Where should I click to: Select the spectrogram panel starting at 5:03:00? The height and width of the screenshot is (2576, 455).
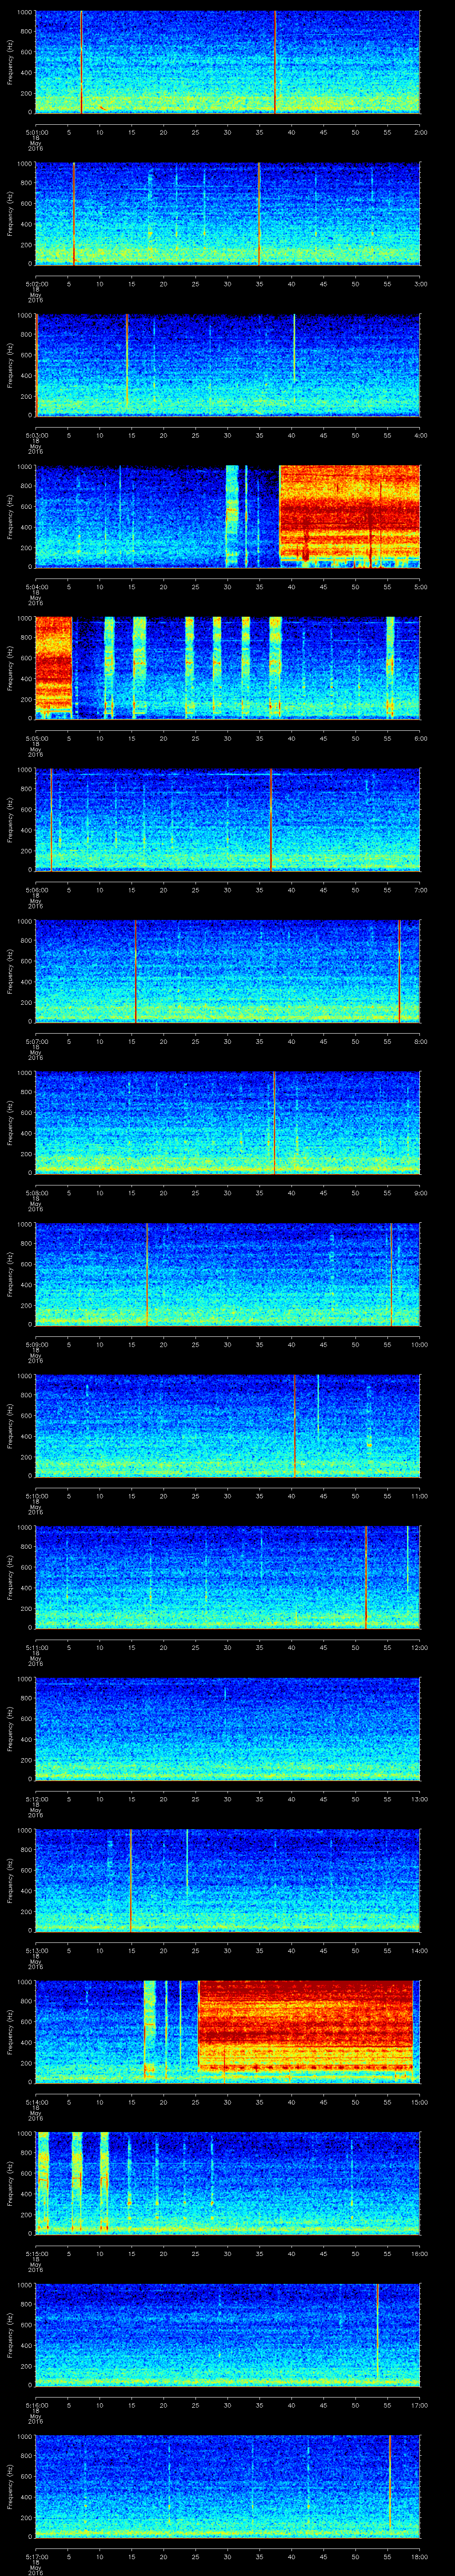(x=227, y=365)
